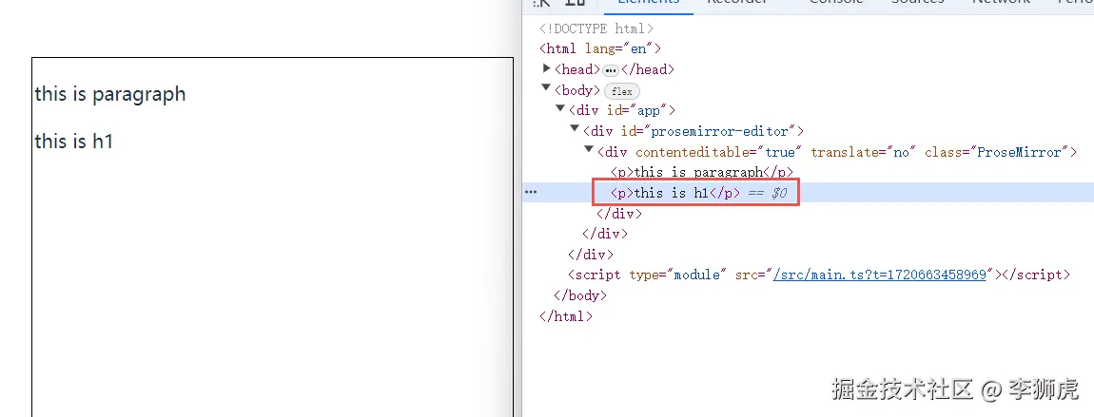Place cursor in 'this is h1' editor text
Viewport: 1094px width, 417px height.
74,142
